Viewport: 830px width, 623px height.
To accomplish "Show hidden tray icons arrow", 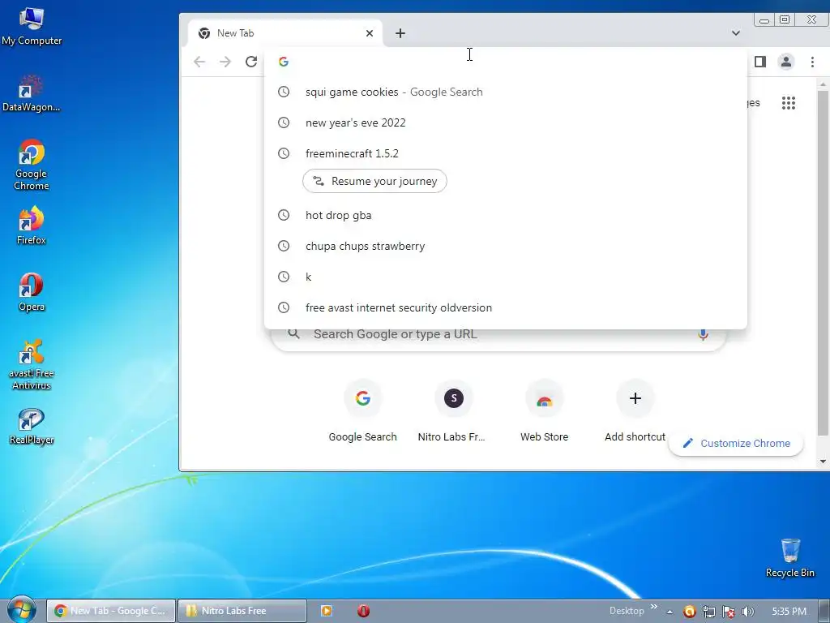I will [670, 612].
